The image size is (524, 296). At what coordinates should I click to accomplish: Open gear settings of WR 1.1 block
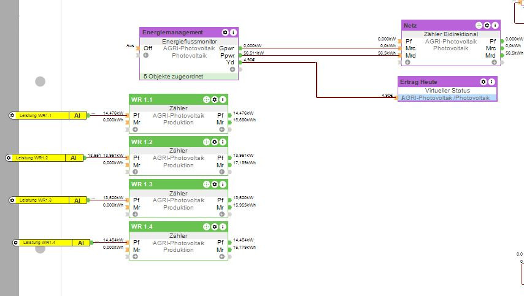215,99
